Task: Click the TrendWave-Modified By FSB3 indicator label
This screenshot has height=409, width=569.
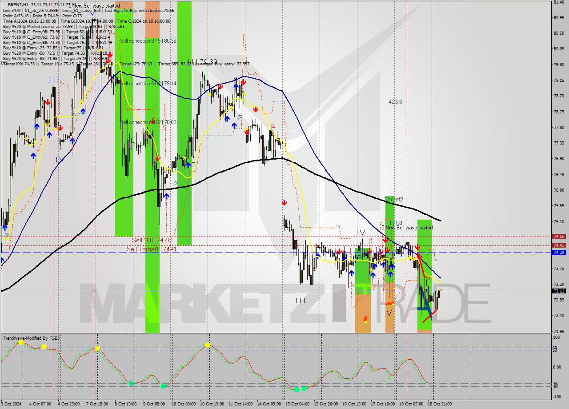Action: coord(32,338)
